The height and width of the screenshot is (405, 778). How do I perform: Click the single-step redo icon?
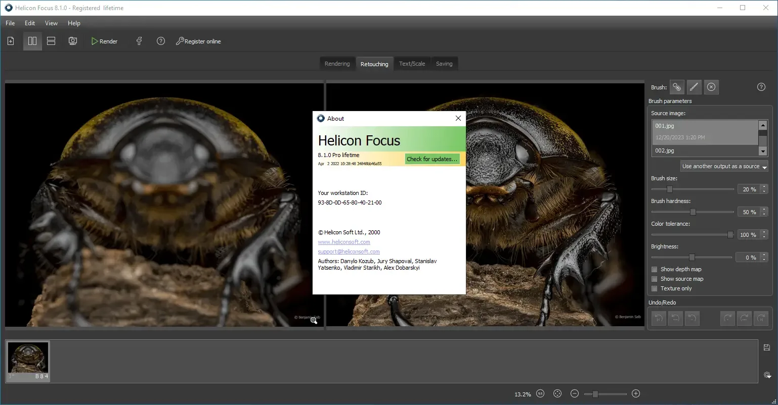[727, 318]
